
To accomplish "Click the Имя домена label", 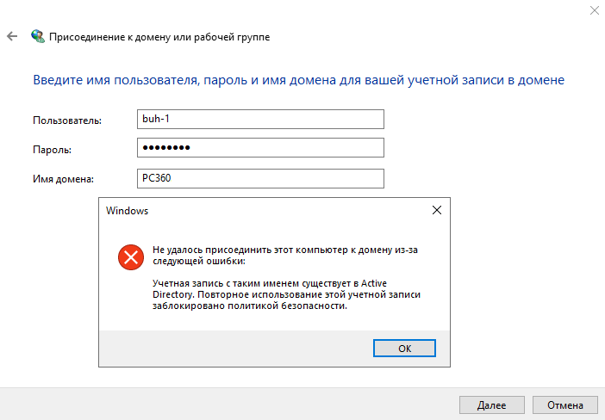I will (63, 179).
